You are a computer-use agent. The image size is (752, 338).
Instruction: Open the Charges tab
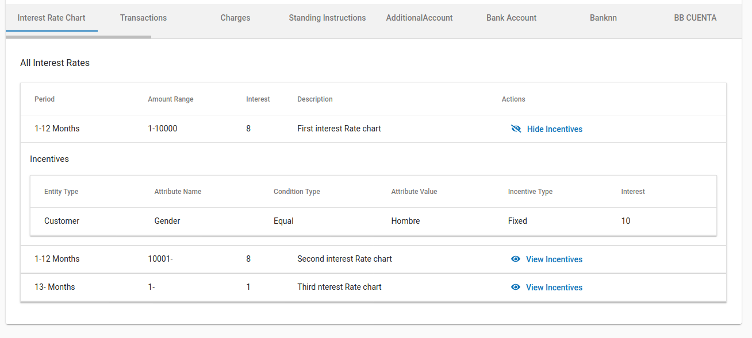pos(235,18)
